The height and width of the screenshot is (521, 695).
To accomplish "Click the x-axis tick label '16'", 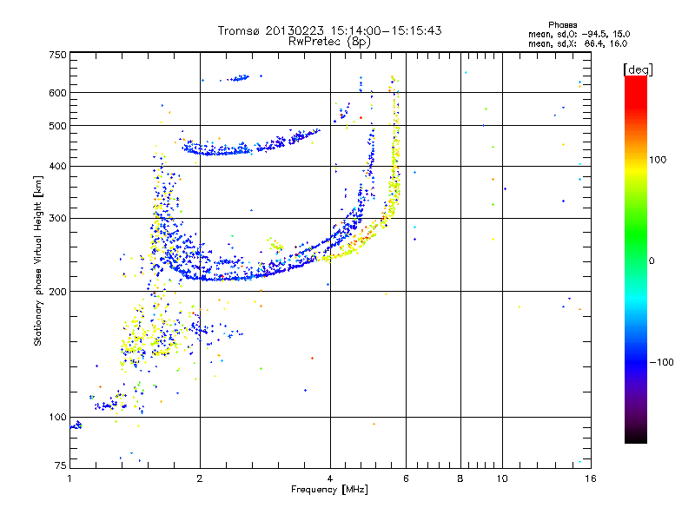I will [591, 478].
